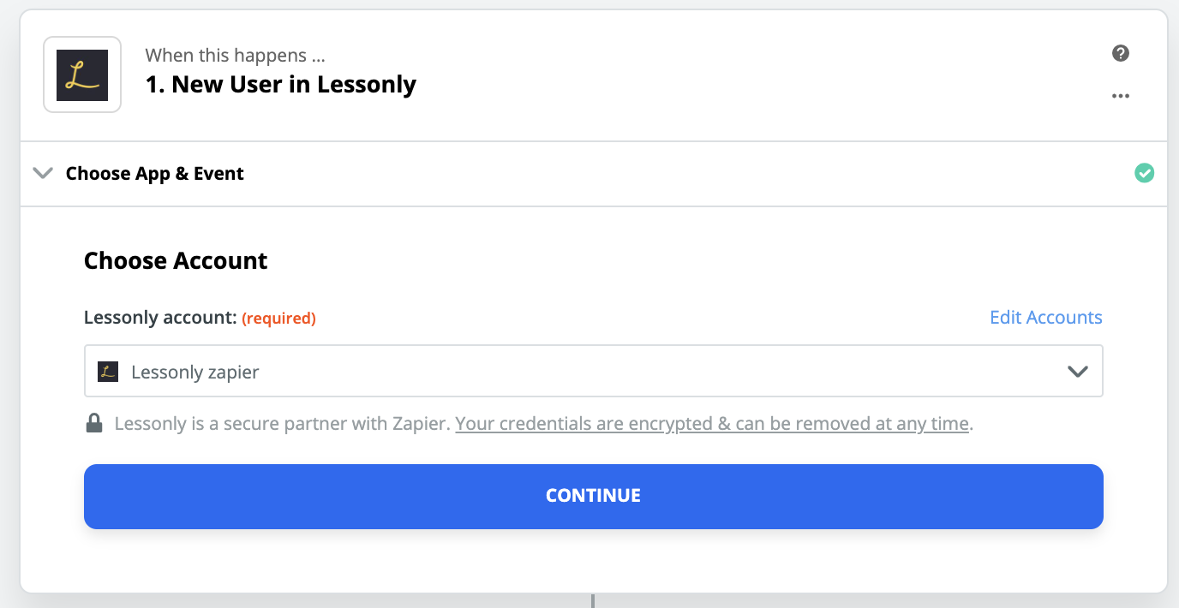Click the step connector line below the card
Screen dimensions: 1179x608
coord(592,600)
